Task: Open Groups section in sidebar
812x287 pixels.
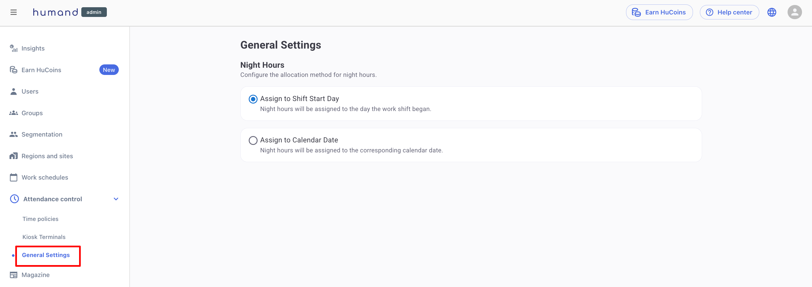Action: 32,113
